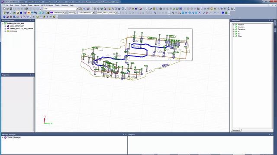
Task: Click the red X measure tool icon
Action: (207, 12)
